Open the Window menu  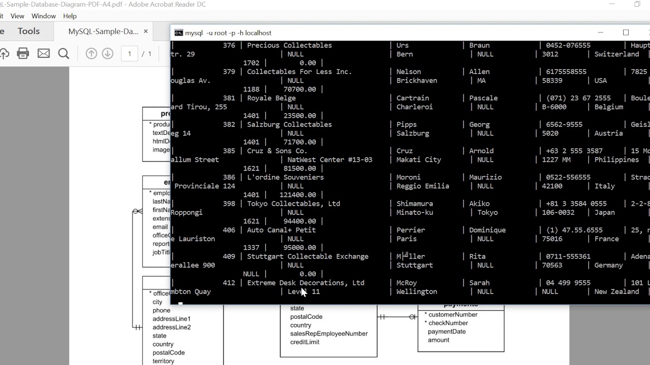[x=44, y=16]
